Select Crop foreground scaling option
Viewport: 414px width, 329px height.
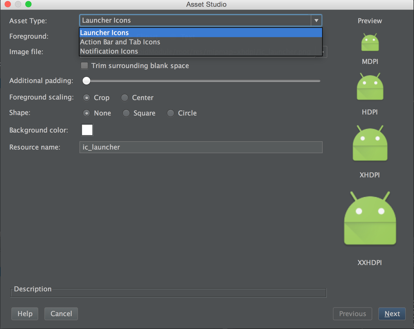tap(86, 98)
